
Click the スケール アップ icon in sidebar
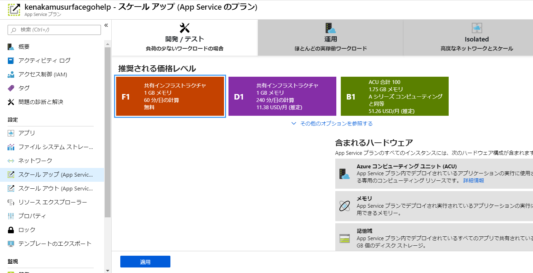tap(11, 175)
